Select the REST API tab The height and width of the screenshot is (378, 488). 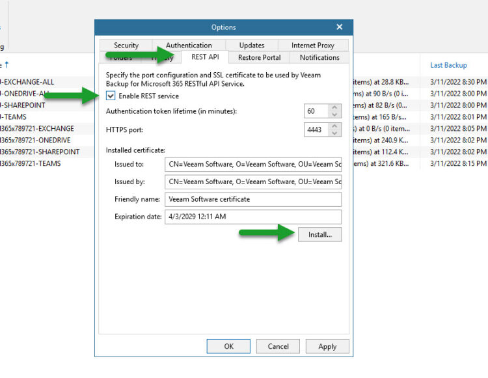(205, 57)
